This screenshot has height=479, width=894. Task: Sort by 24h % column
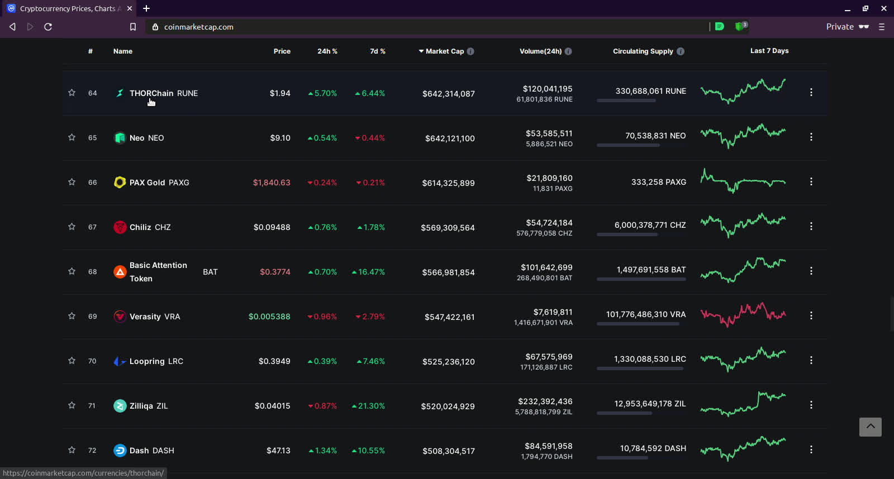327,51
